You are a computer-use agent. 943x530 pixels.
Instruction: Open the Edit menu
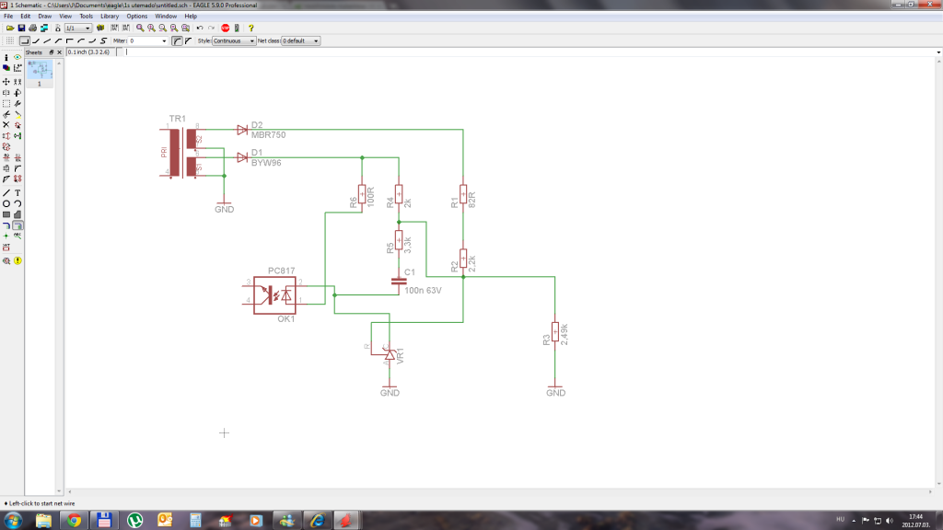tap(25, 17)
